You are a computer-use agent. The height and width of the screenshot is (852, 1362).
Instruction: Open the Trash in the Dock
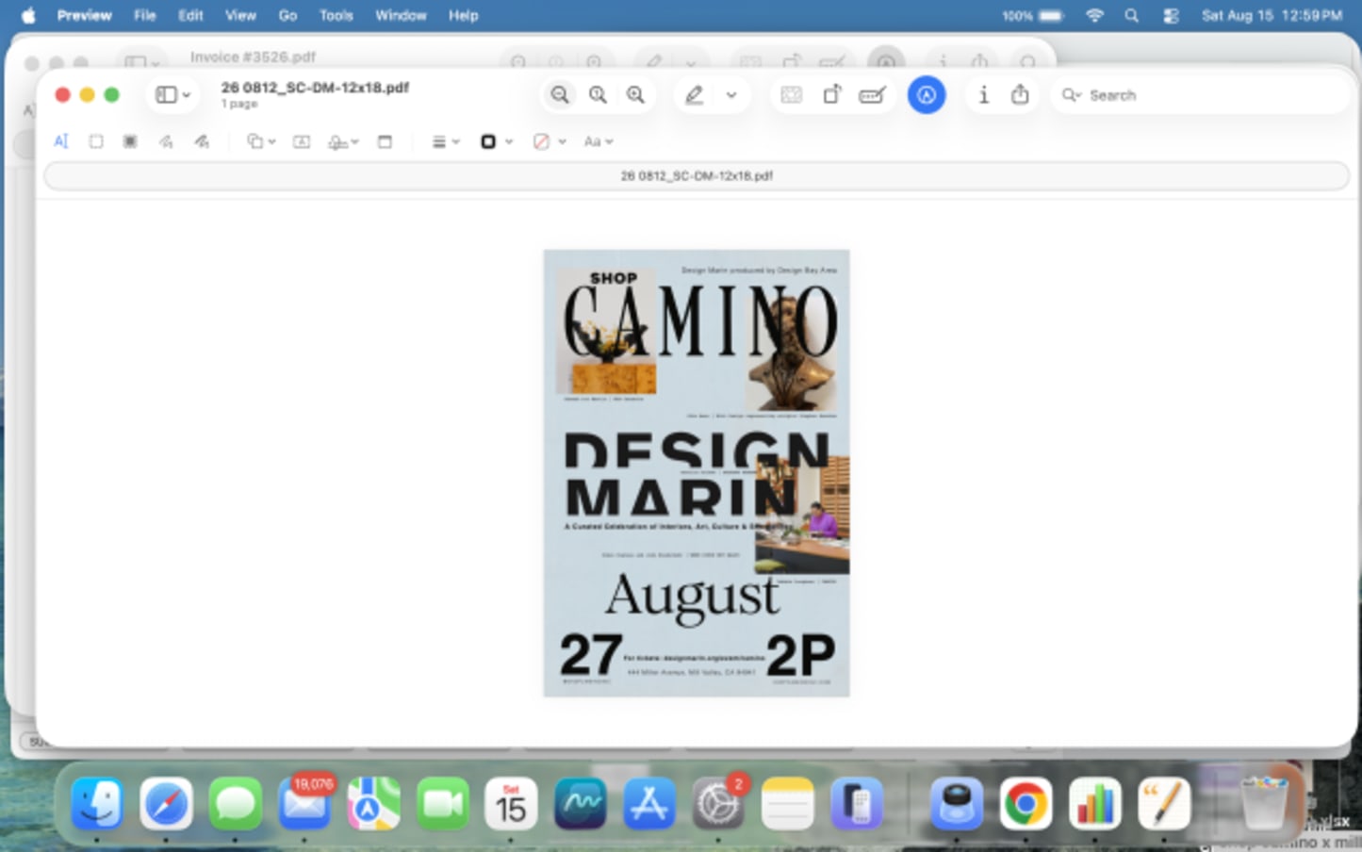(1264, 804)
